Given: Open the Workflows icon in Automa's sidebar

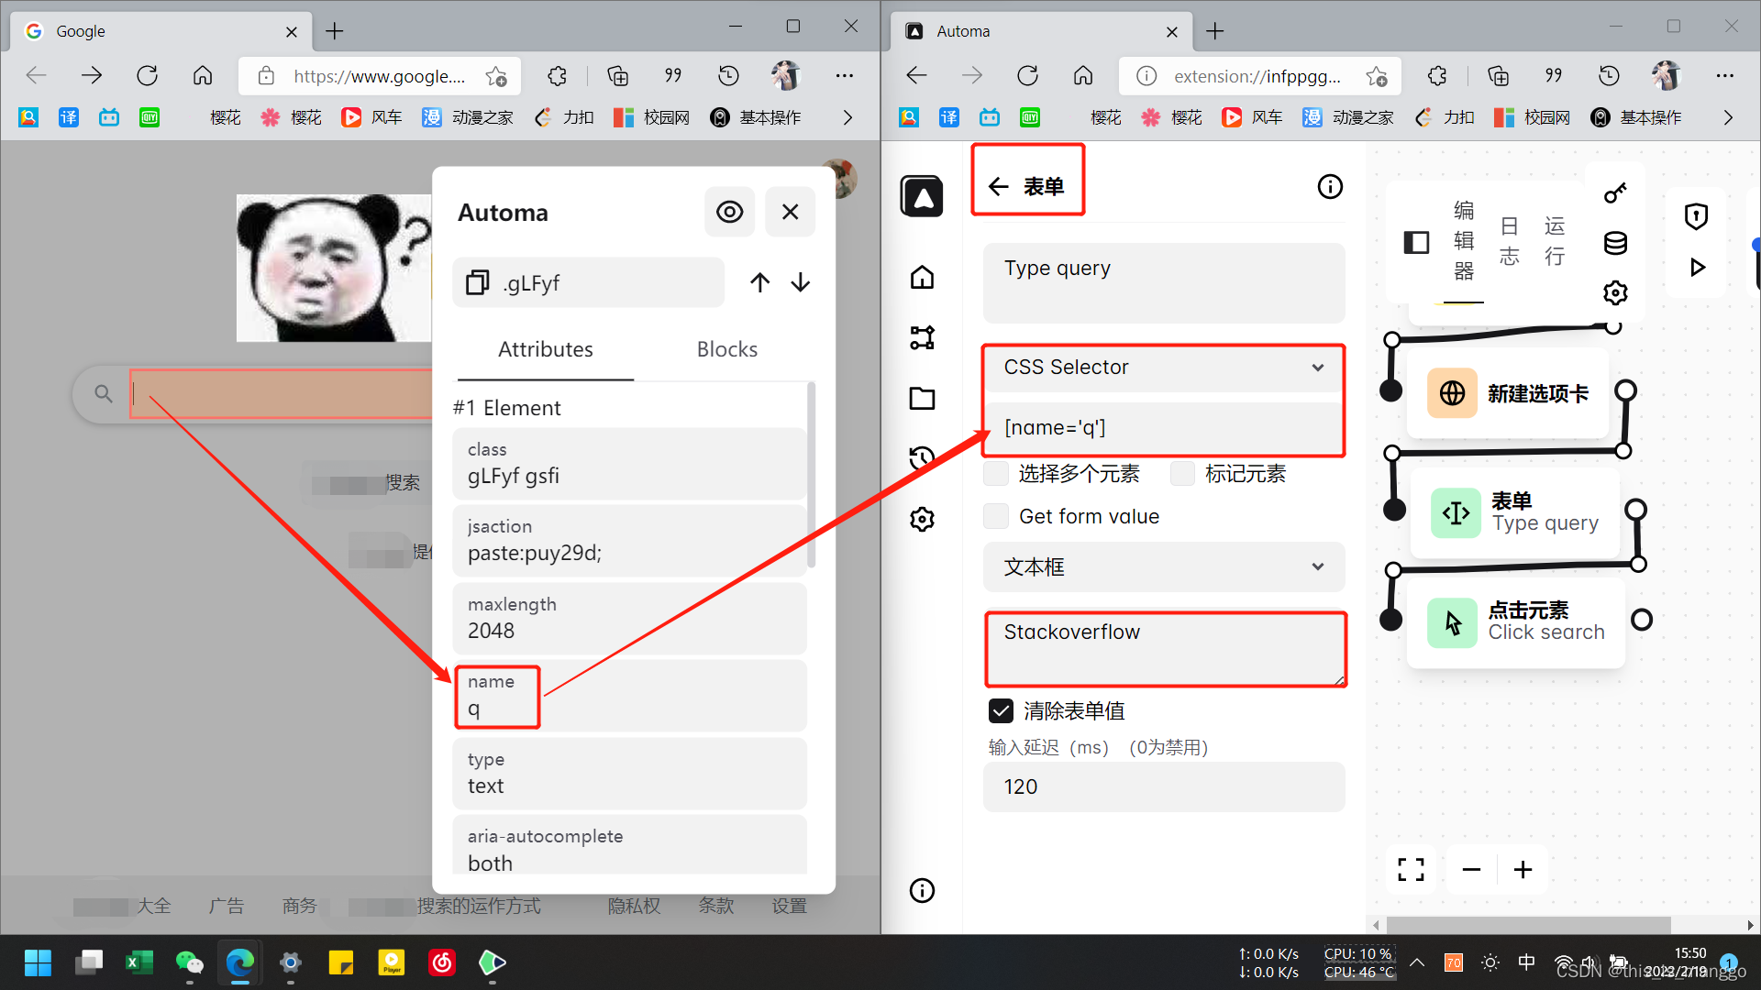Looking at the screenshot, I should pyautogui.click(x=922, y=337).
